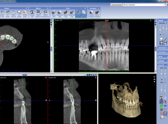Click the Chiudi paziente button
168x124 pixels.
tap(116, 5)
